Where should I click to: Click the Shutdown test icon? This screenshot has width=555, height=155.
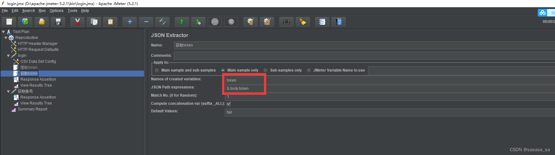coord(231,22)
